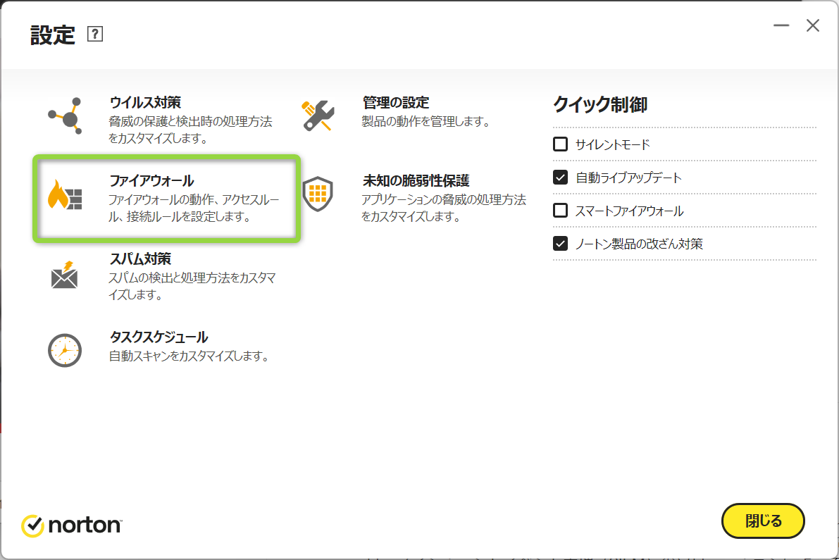Click the Task Schedule clock icon

click(65, 349)
